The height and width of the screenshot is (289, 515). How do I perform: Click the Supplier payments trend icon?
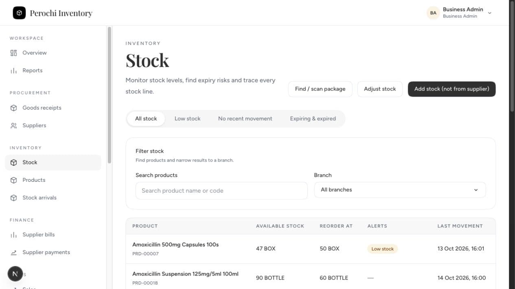pyautogui.click(x=14, y=252)
